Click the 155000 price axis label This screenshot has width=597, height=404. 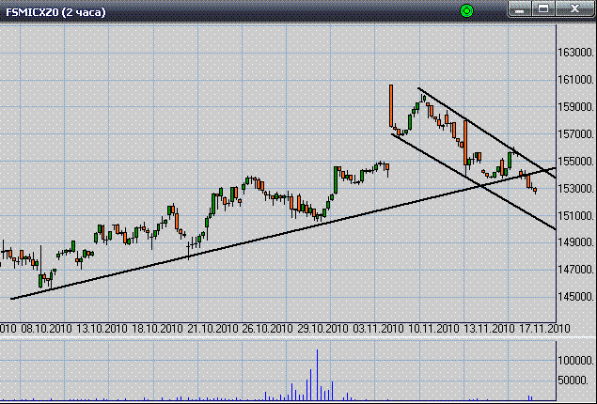pos(575,162)
